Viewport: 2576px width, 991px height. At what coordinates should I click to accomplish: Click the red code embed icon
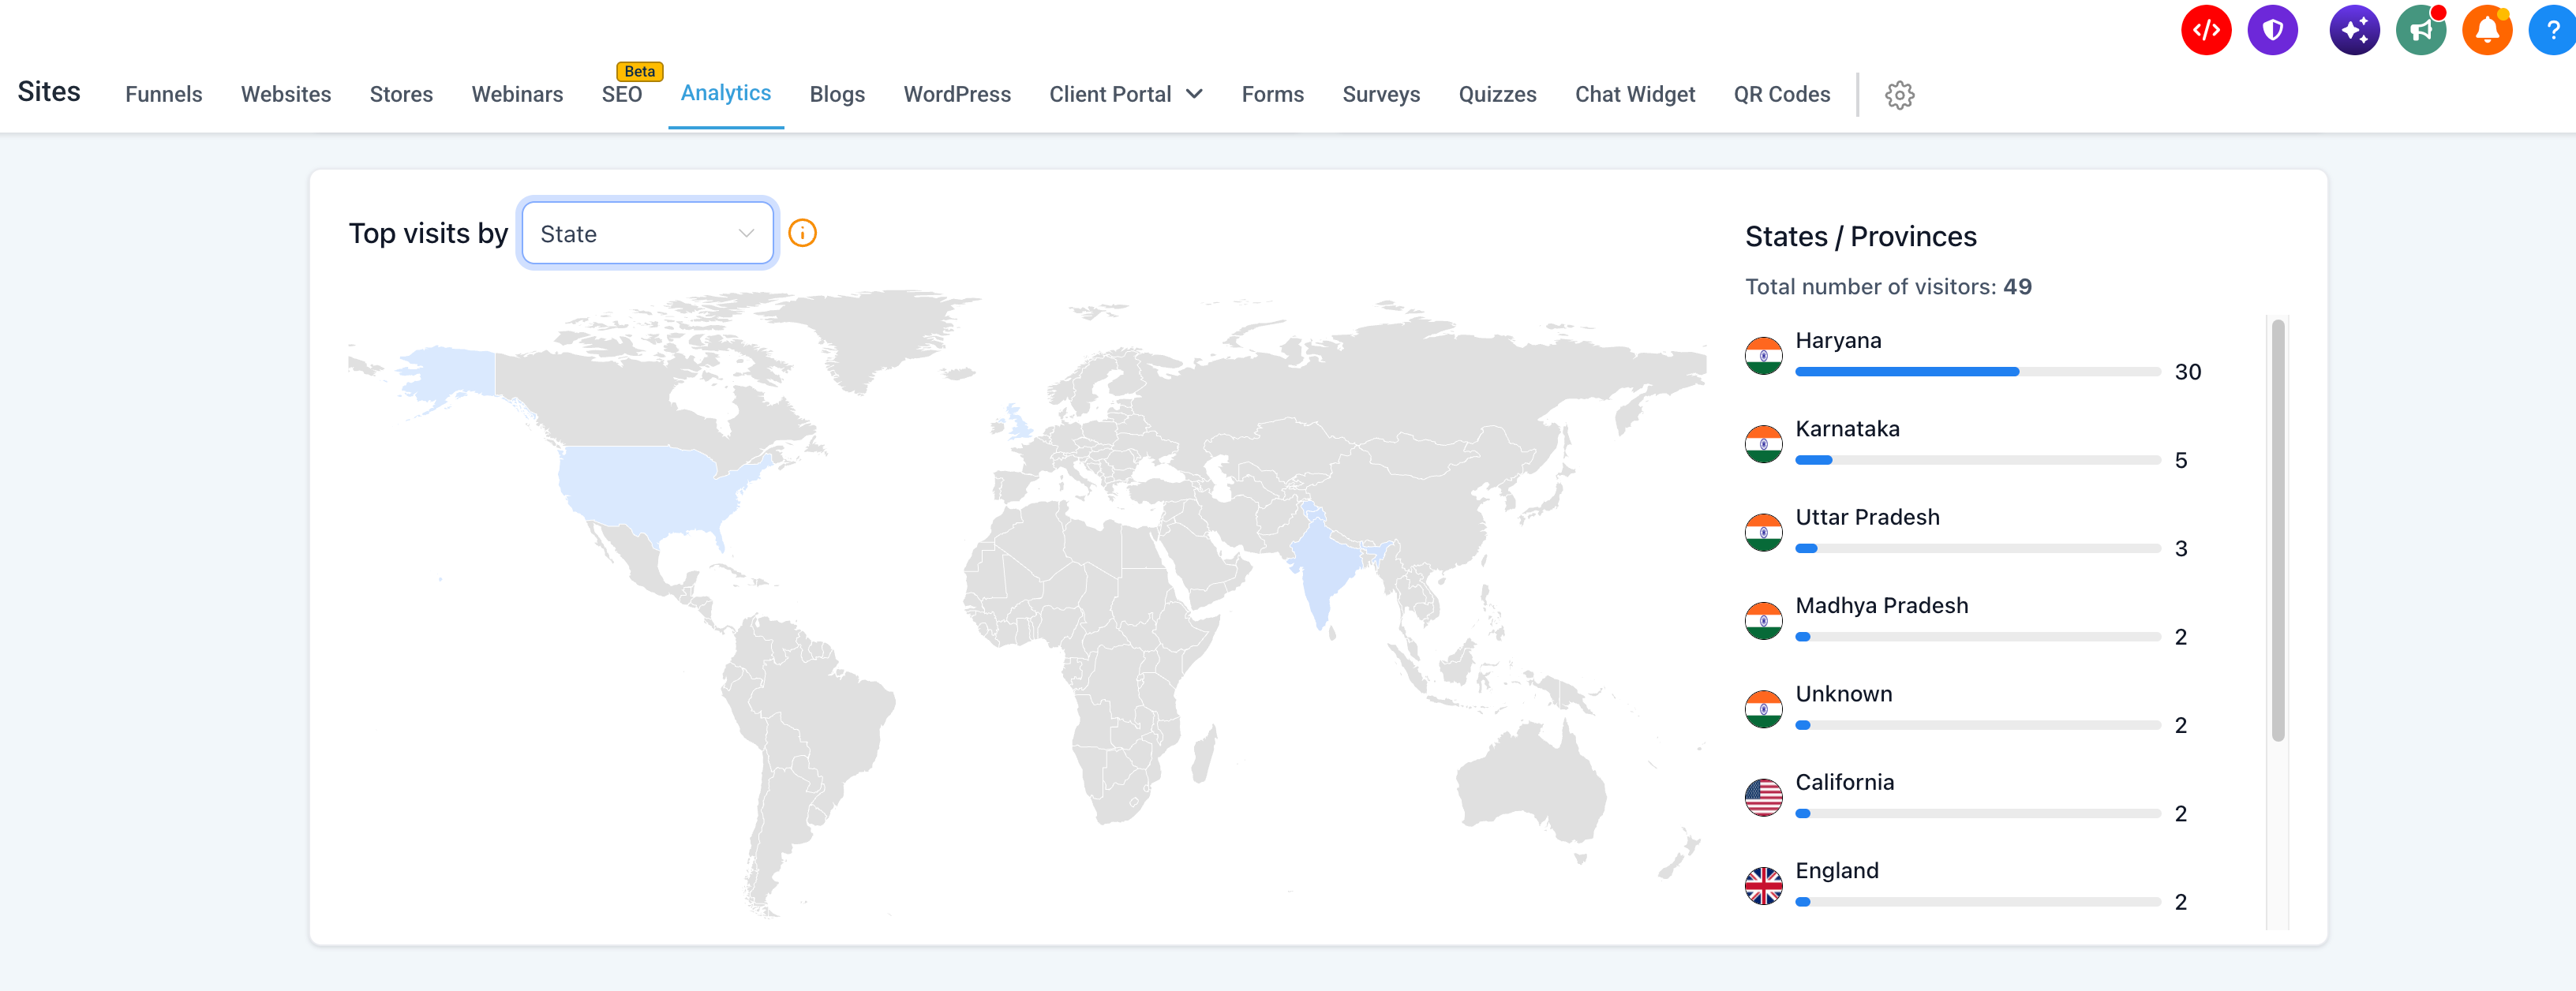point(2206,30)
